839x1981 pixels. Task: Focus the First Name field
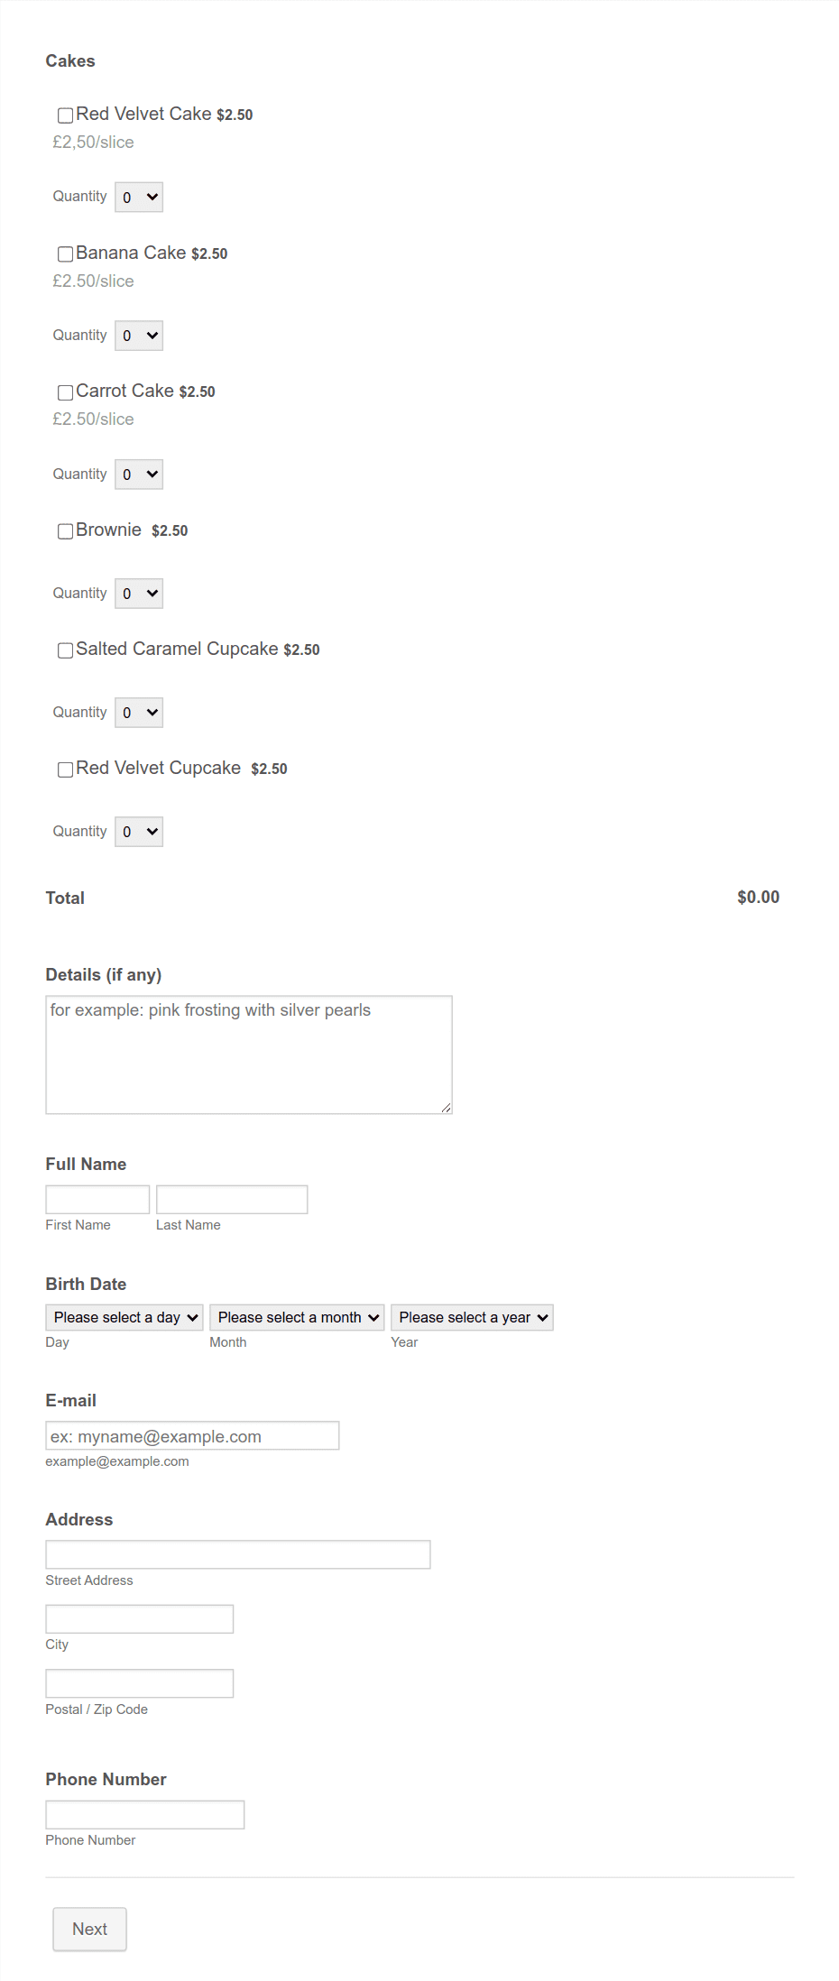point(97,1200)
